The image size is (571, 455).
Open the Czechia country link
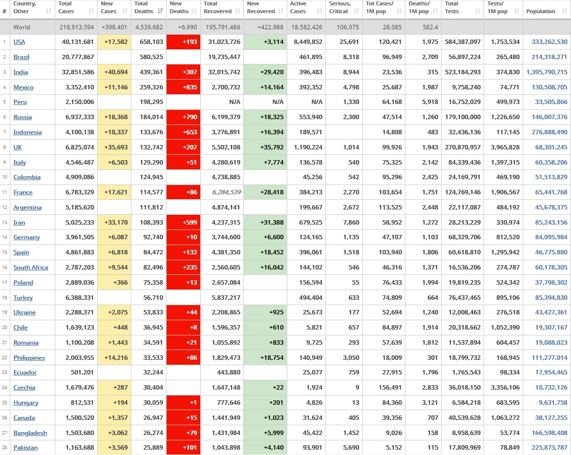click(24, 388)
